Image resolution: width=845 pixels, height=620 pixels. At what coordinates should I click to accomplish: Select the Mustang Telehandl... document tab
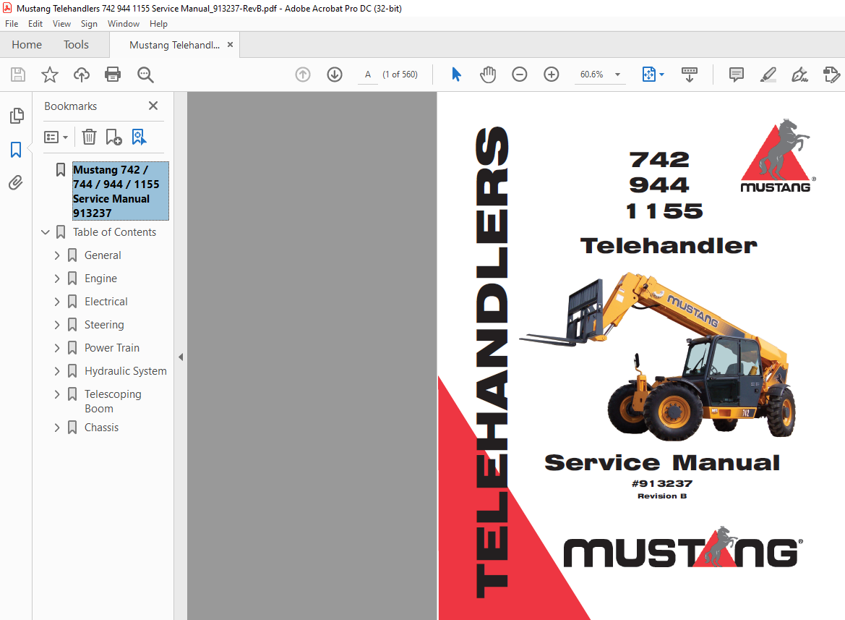[x=174, y=46]
